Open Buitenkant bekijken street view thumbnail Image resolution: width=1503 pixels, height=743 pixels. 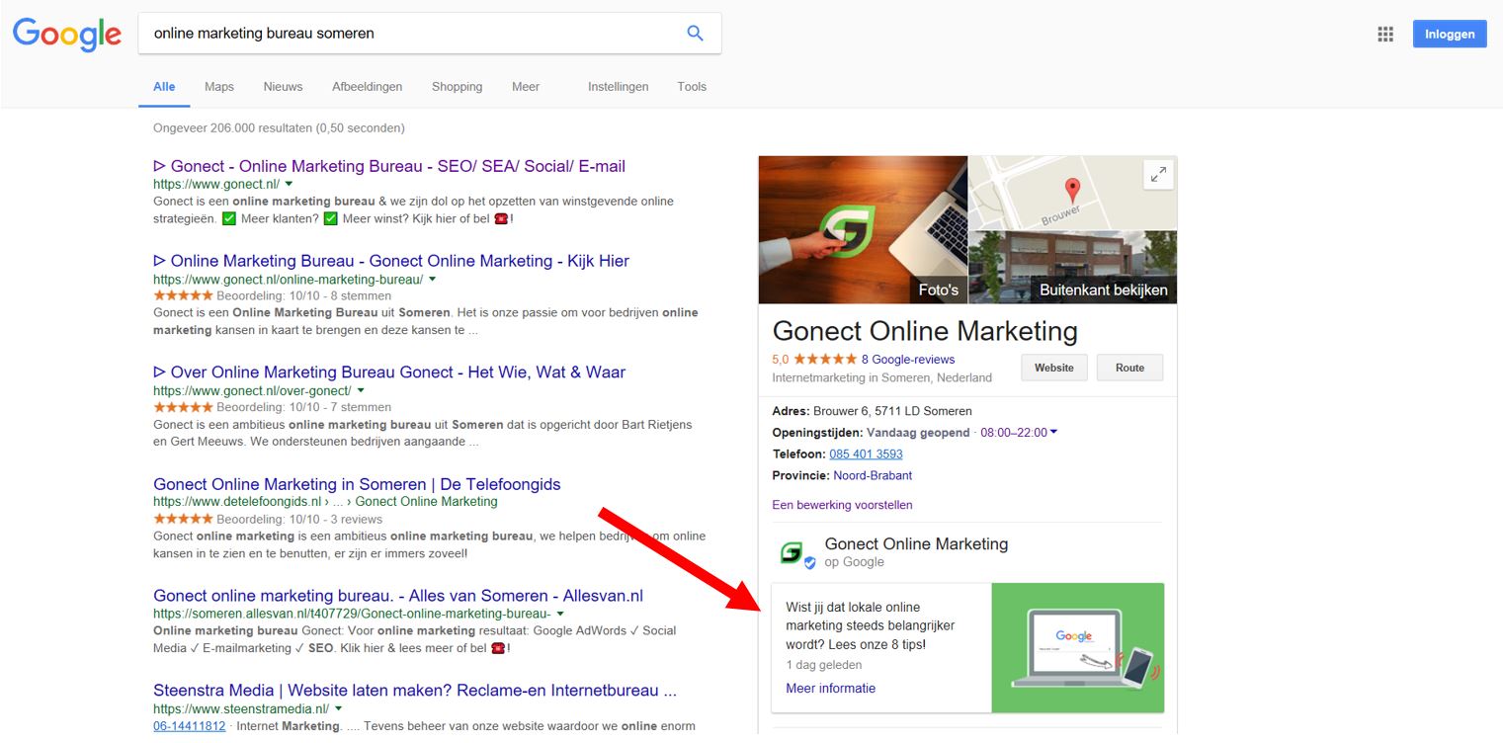pyautogui.click(x=1072, y=267)
